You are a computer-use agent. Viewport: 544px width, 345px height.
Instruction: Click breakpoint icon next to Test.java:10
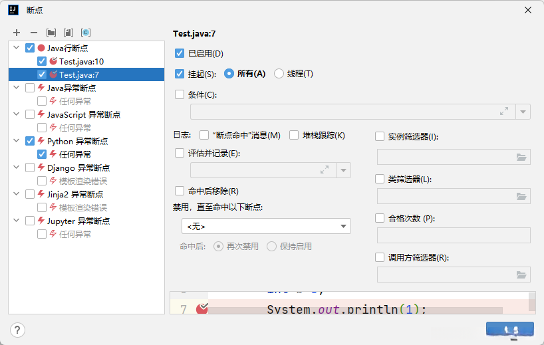point(53,61)
